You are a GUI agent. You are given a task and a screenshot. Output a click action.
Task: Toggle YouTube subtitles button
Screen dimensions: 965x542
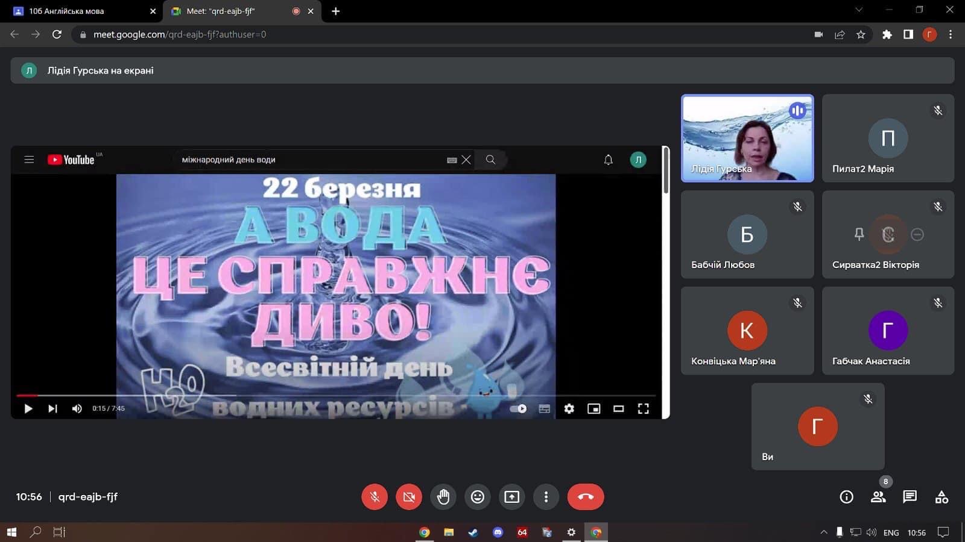tap(544, 408)
